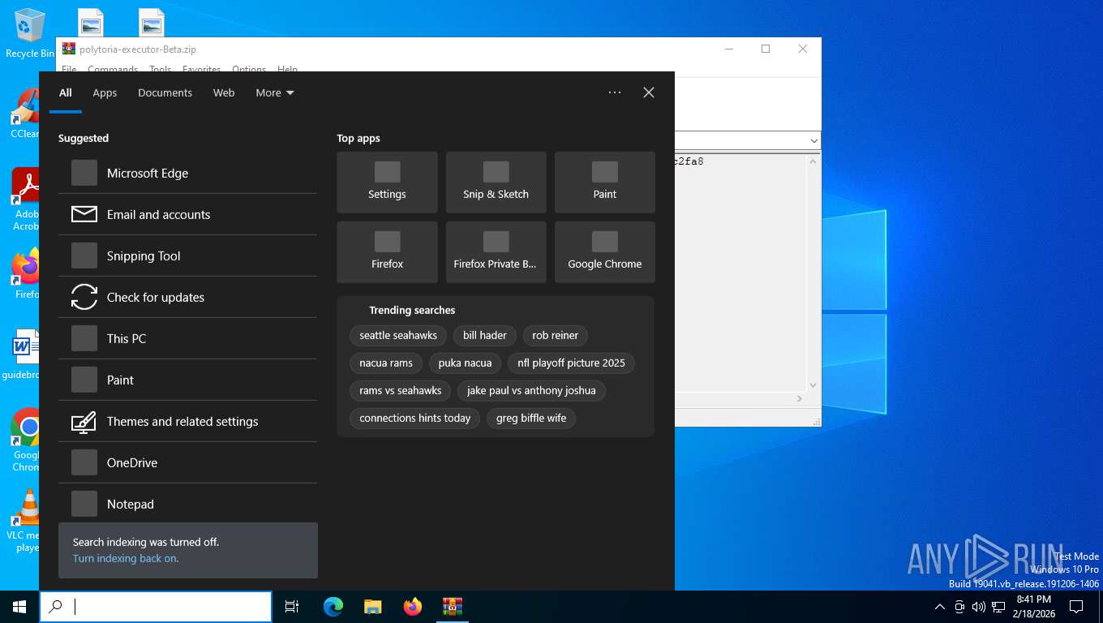Open the search panel options ellipsis

[x=615, y=92]
